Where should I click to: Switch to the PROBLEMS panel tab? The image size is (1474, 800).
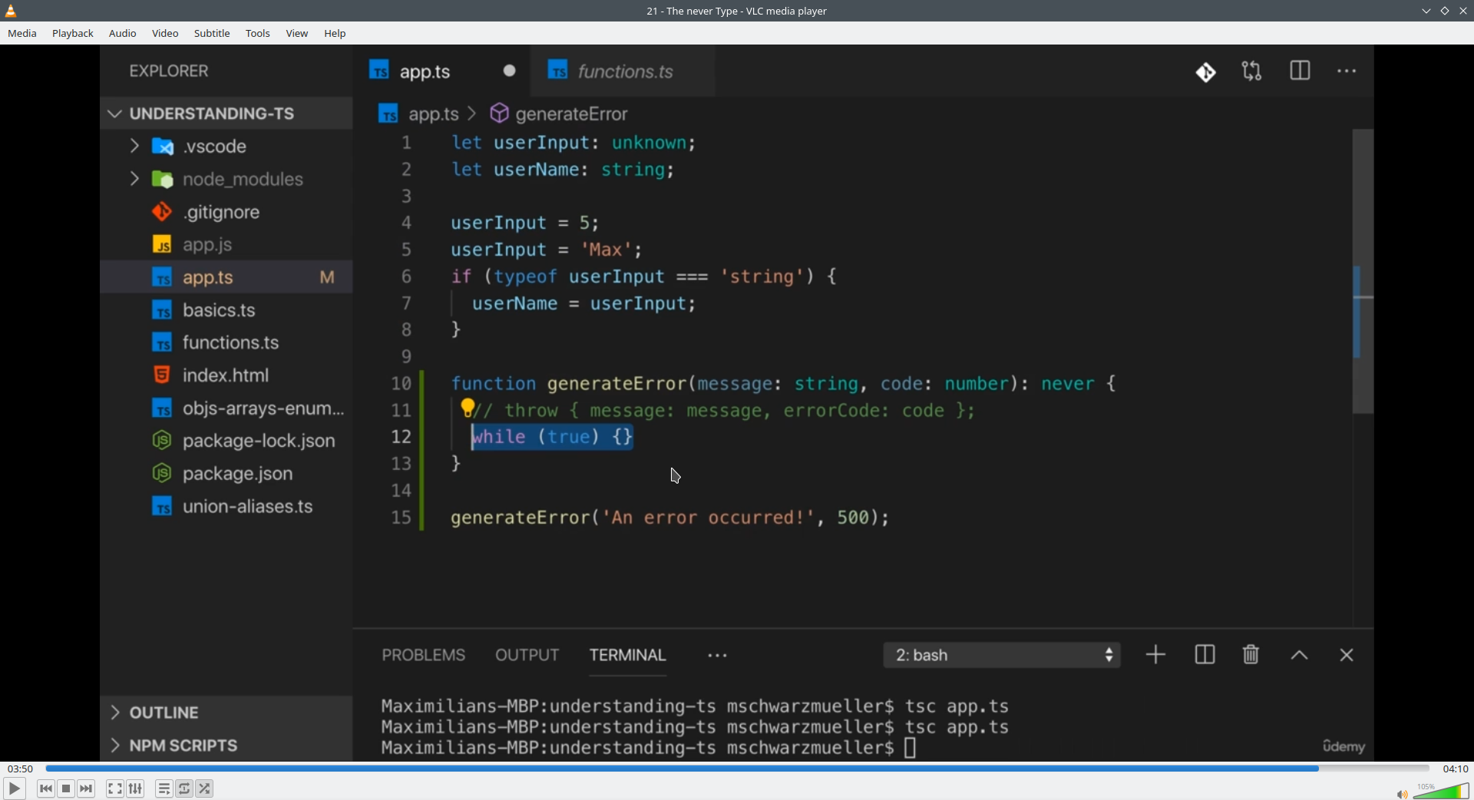(424, 656)
